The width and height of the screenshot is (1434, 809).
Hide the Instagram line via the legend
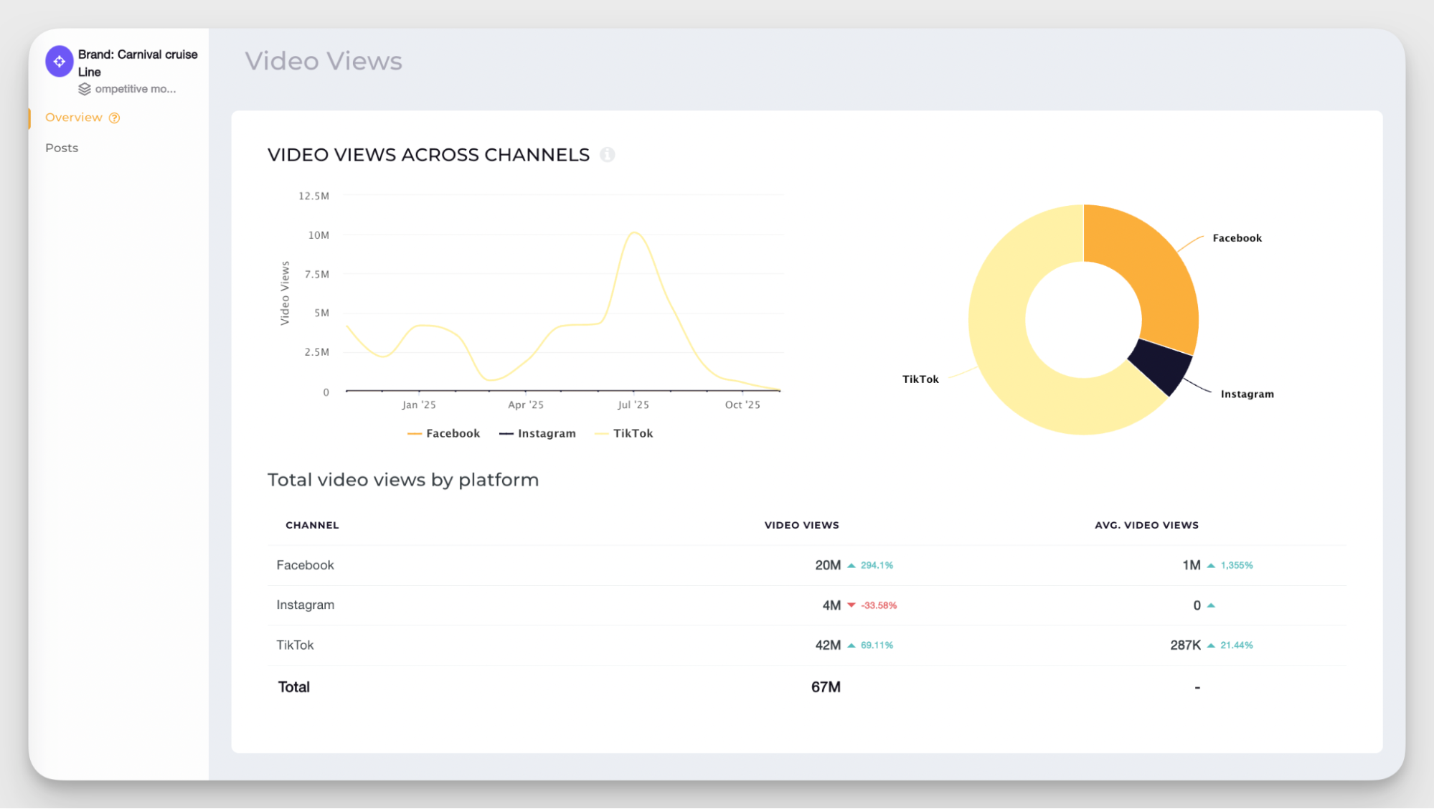(x=537, y=433)
